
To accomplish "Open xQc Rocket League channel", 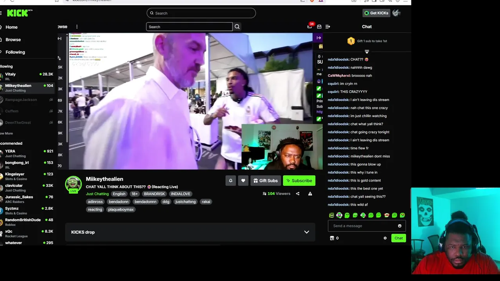I will point(27,233).
